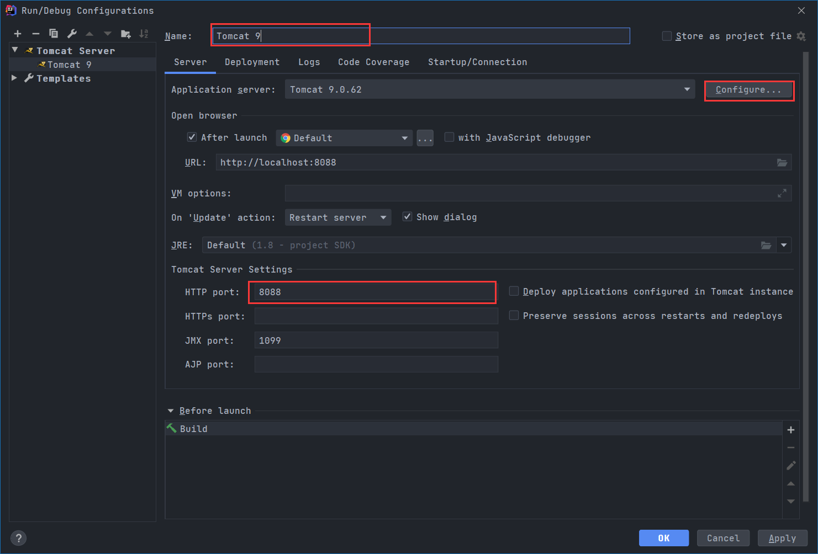Open the JRE dropdown arrow
The image size is (818, 554).
784,245
